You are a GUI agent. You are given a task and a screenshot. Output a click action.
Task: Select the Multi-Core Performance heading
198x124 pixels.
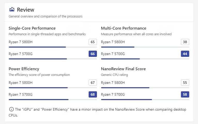tap(124, 28)
